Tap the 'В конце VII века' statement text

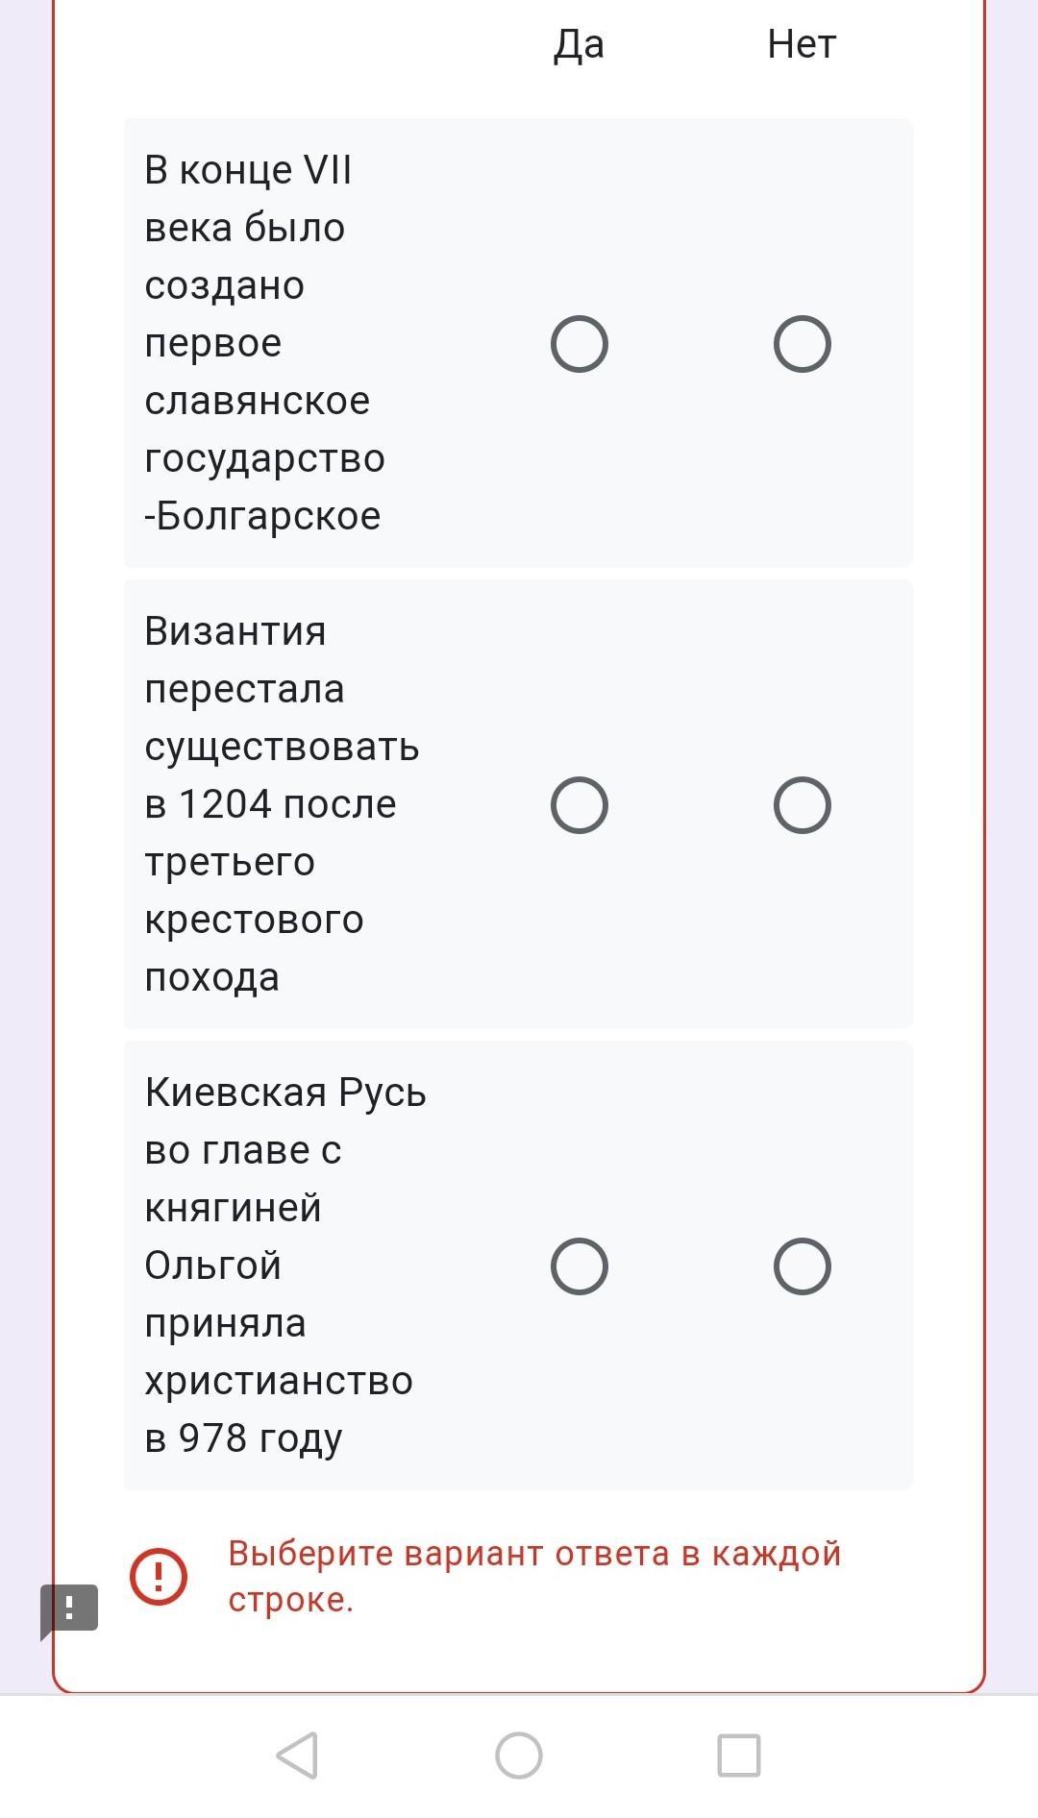click(265, 343)
